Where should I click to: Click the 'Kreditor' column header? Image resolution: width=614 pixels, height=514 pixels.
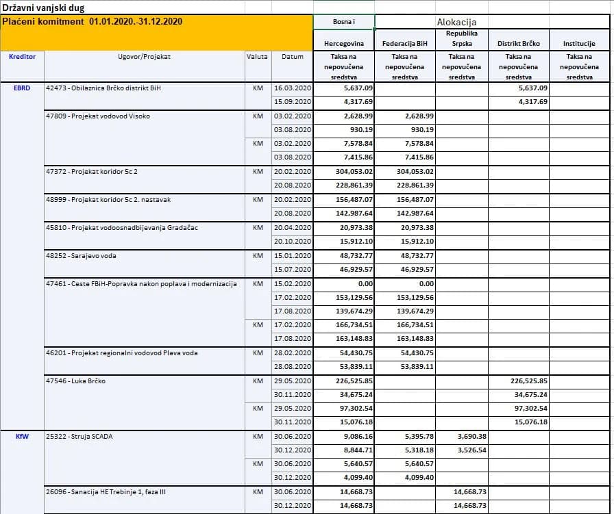pyautogui.click(x=23, y=66)
